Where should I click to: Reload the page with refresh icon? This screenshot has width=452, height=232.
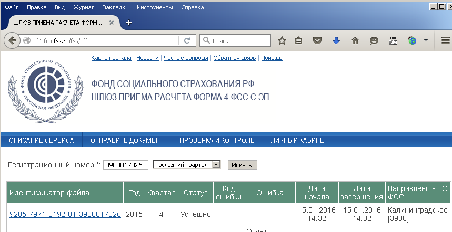click(x=187, y=40)
